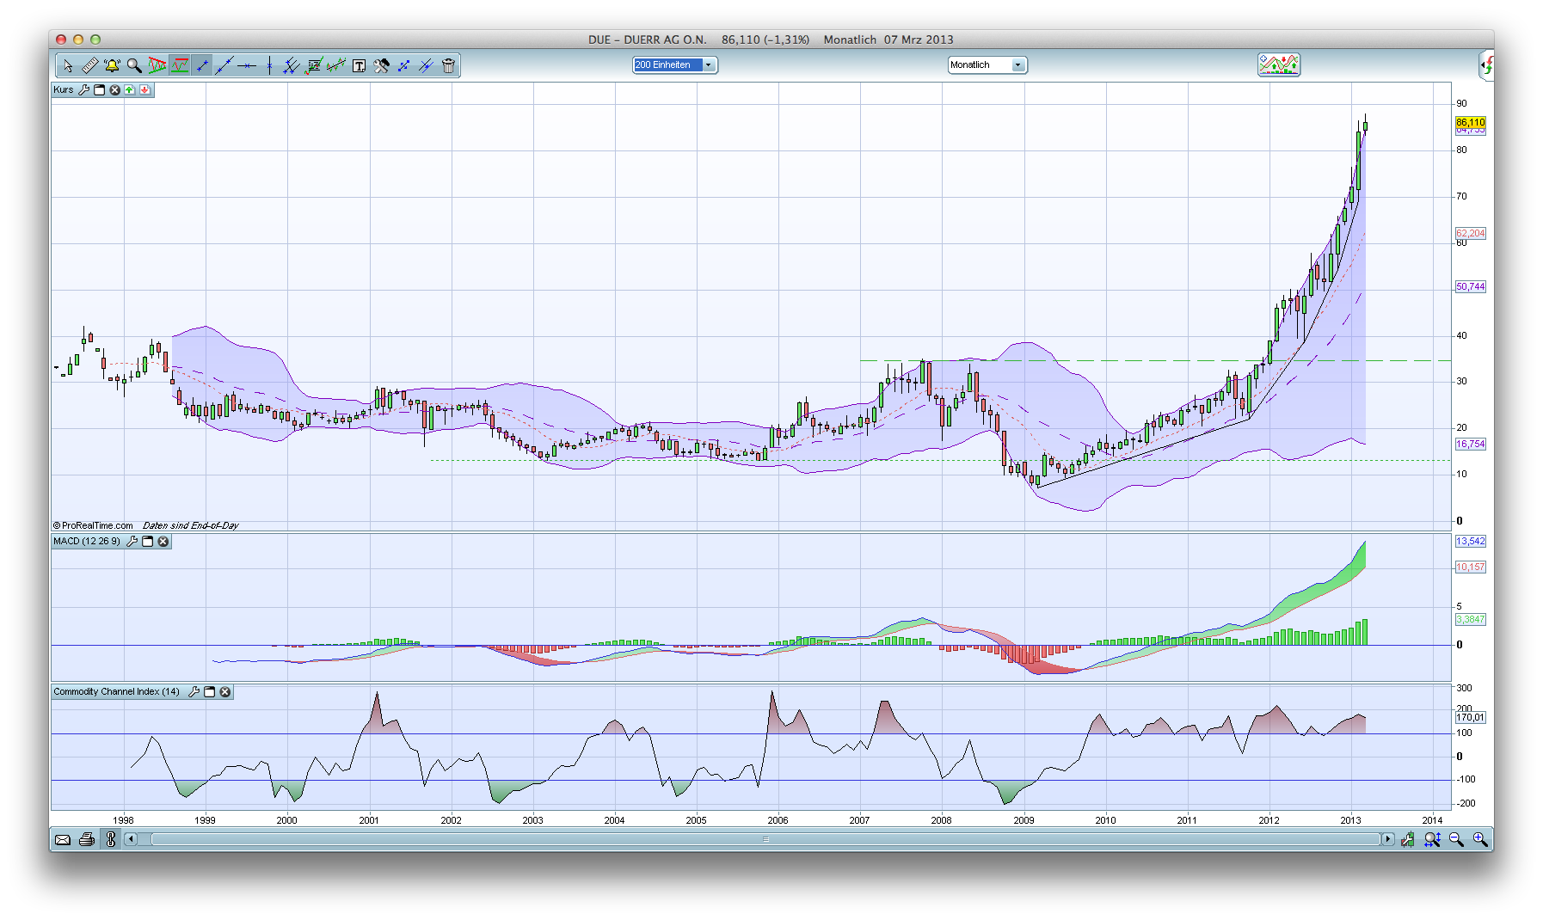Toggle the support and resistance lines tool
The width and height of the screenshot is (1543, 920).
point(180,65)
